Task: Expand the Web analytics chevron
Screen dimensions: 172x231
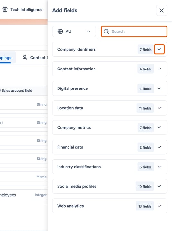Action: (x=159, y=206)
